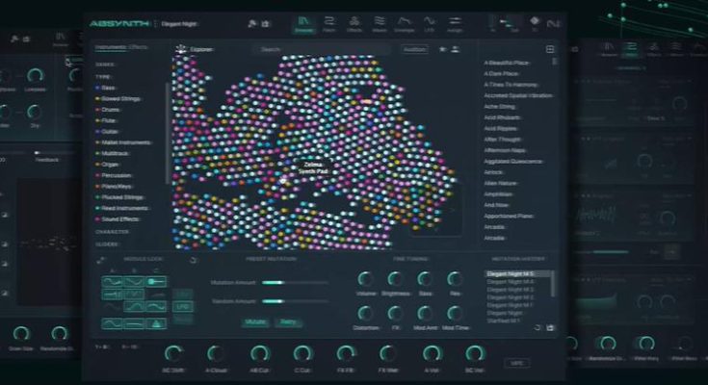Image resolution: width=708 pixels, height=385 pixels.
Task: Click the favorites star icon beside Audition
Action: pyautogui.click(x=442, y=49)
